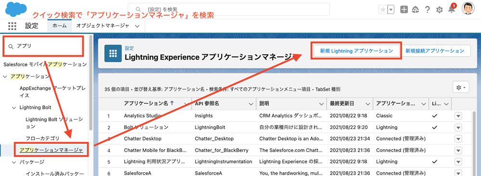Screen dimensions: 481x176
Task: Open Lightning Bolt ソリューション item
Action: tap(55, 123)
